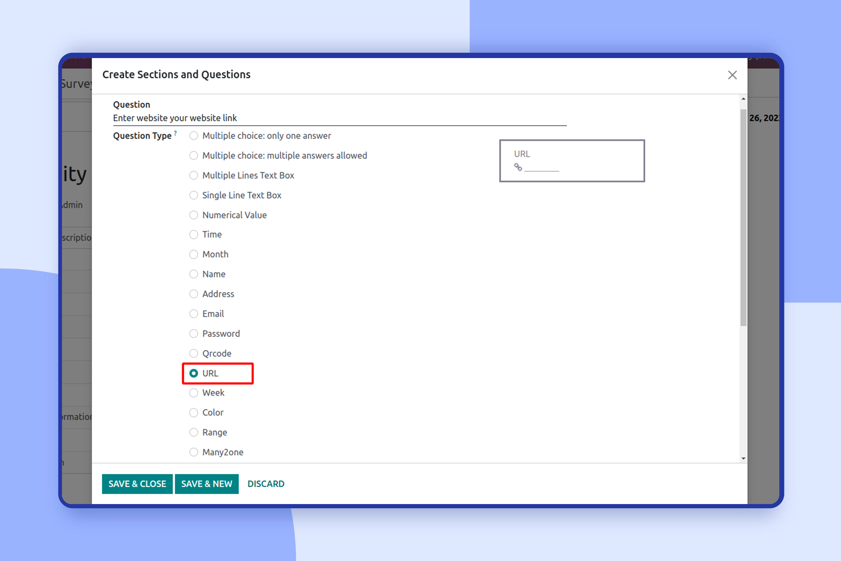Click the SAVE & CLOSE button
This screenshot has height=561, width=841.
coord(137,484)
